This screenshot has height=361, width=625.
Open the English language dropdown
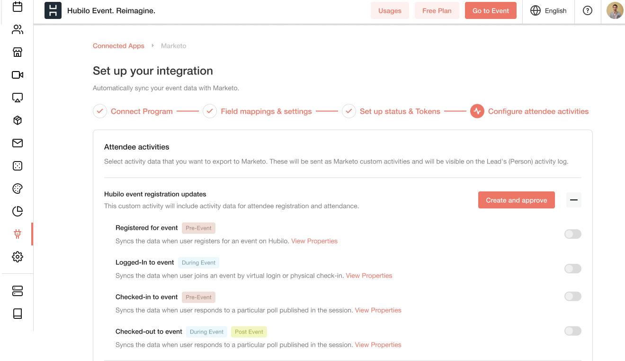point(548,10)
